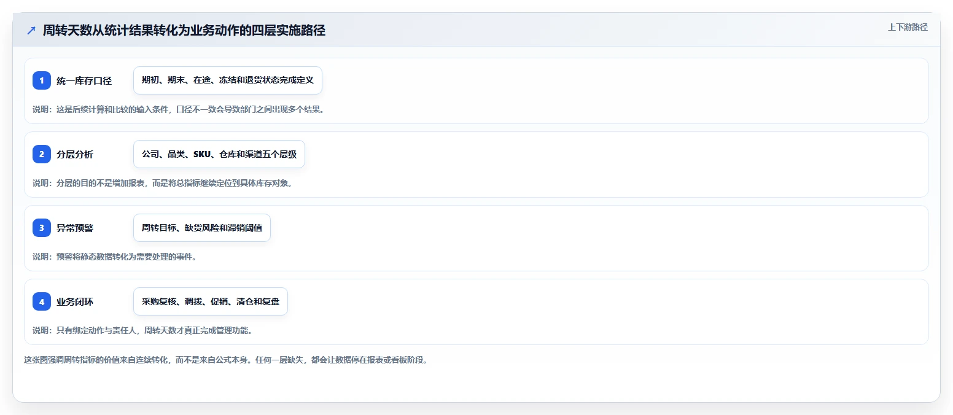Click the 公司、品类、SKU levels chip
953x415 pixels.
coord(219,154)
